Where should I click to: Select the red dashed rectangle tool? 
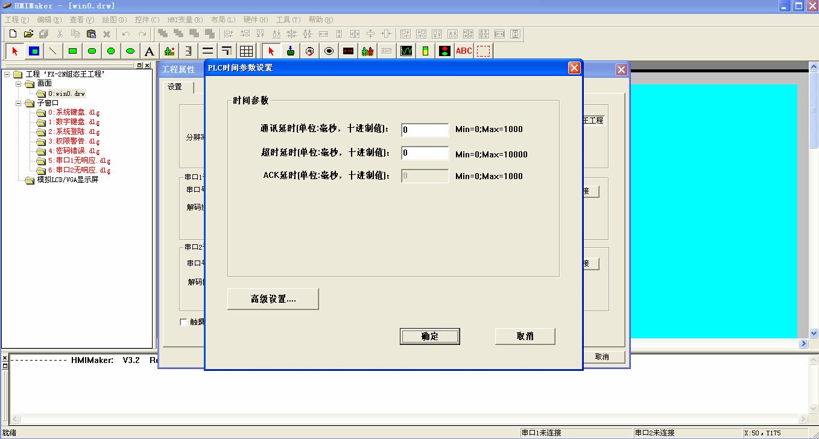pos(483,51)
